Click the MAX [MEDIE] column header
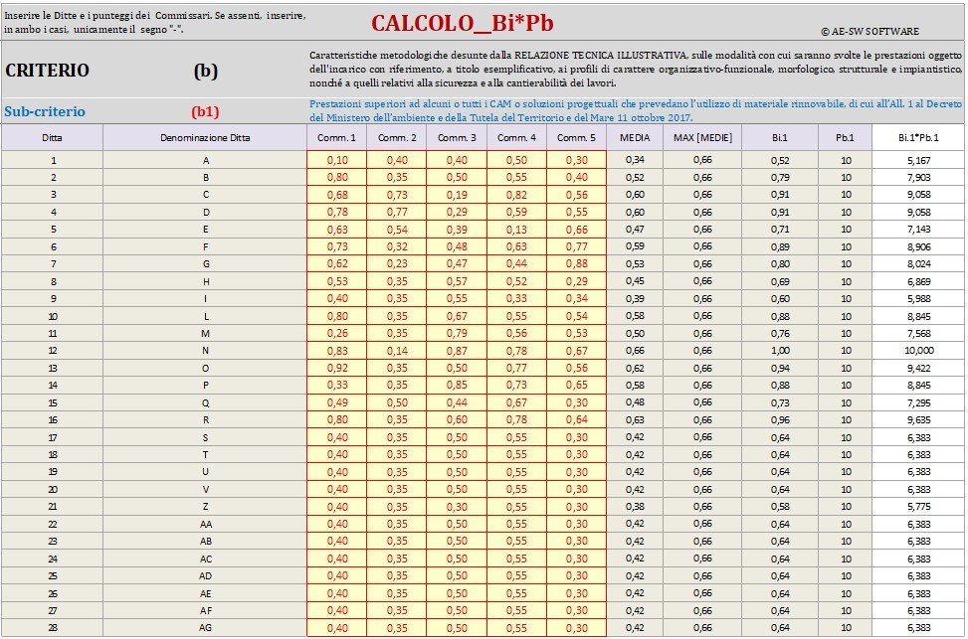 [x=702, y=137]
